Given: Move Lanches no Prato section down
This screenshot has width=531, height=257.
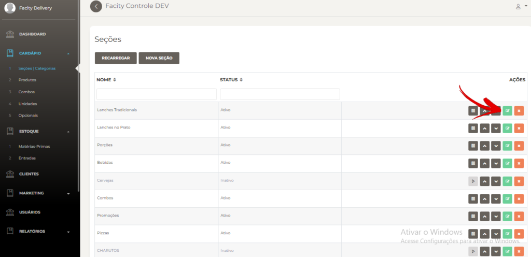Looking at the screenshot, I should [x=496, y=128].
